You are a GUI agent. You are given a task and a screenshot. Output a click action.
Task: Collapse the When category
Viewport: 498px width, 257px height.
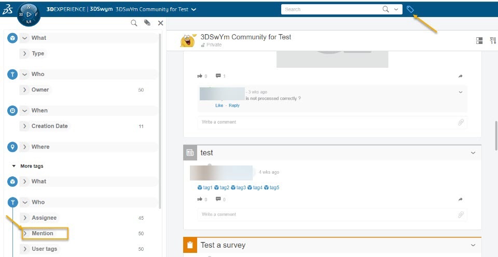tap(25, 111)
